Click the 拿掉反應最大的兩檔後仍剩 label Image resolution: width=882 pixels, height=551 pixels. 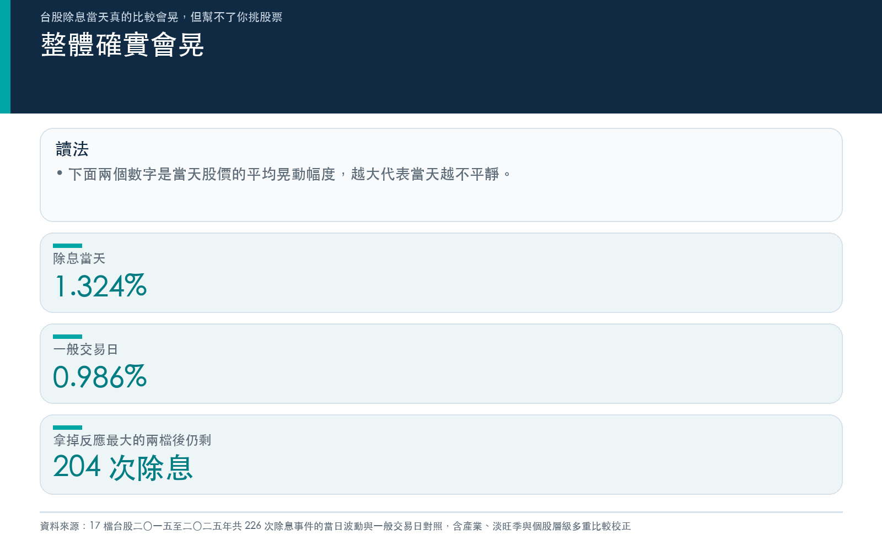tap(132, 440)
